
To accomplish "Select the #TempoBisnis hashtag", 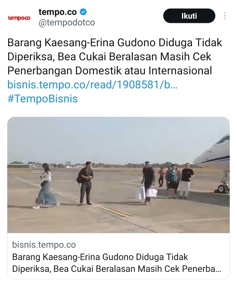I will (x=42, y=98).
